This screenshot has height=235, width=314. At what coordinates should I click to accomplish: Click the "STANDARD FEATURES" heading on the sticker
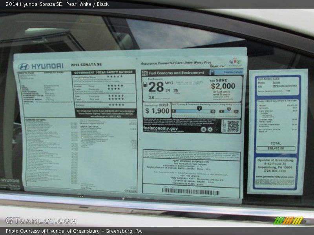pyautogui.click(x=36, y=120)
